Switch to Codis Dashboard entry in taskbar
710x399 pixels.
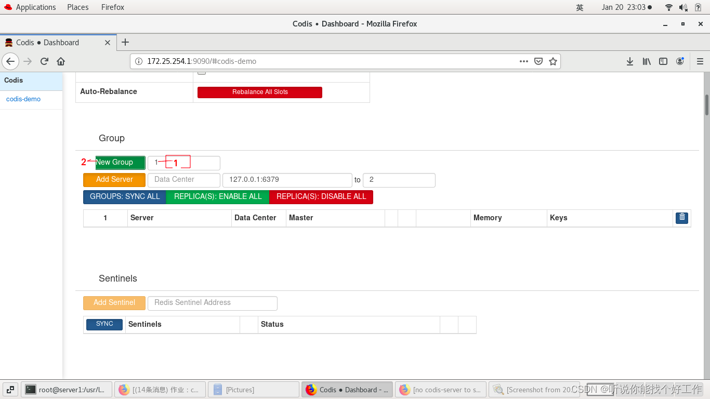pos(347,390)
